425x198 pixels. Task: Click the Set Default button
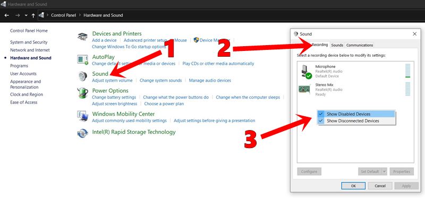(370, 171)
